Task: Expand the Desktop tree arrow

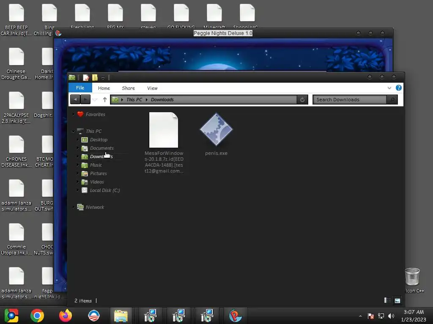Action: click(x=78, y=140)
